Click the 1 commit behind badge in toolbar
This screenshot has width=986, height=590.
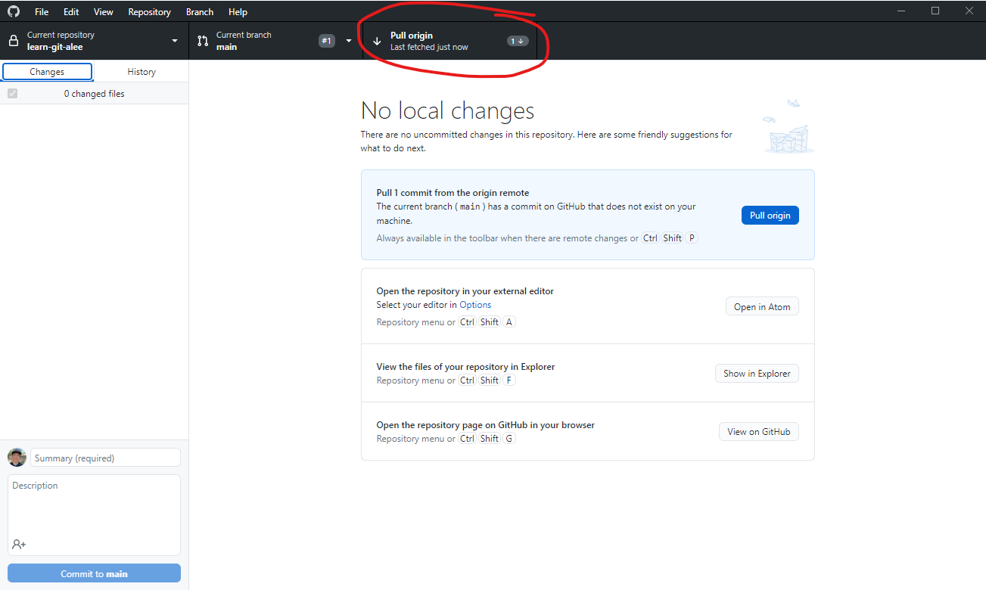coord(517,41)
